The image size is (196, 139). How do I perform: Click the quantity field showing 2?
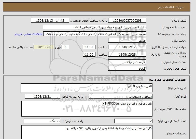tap(133, 121)
